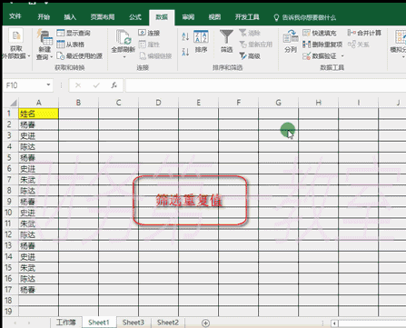Click Flash Fill (快速填充)
The image size is (406, 328).
coord(320,33)
